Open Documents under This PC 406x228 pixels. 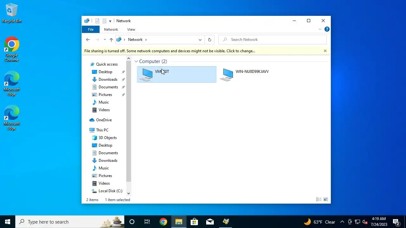[108, 153]
